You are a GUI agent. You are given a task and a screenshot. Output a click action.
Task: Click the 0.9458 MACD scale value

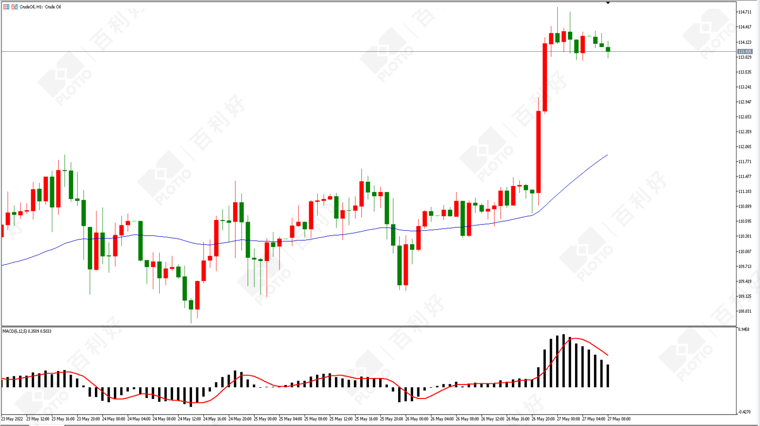[x=744, y=329]
